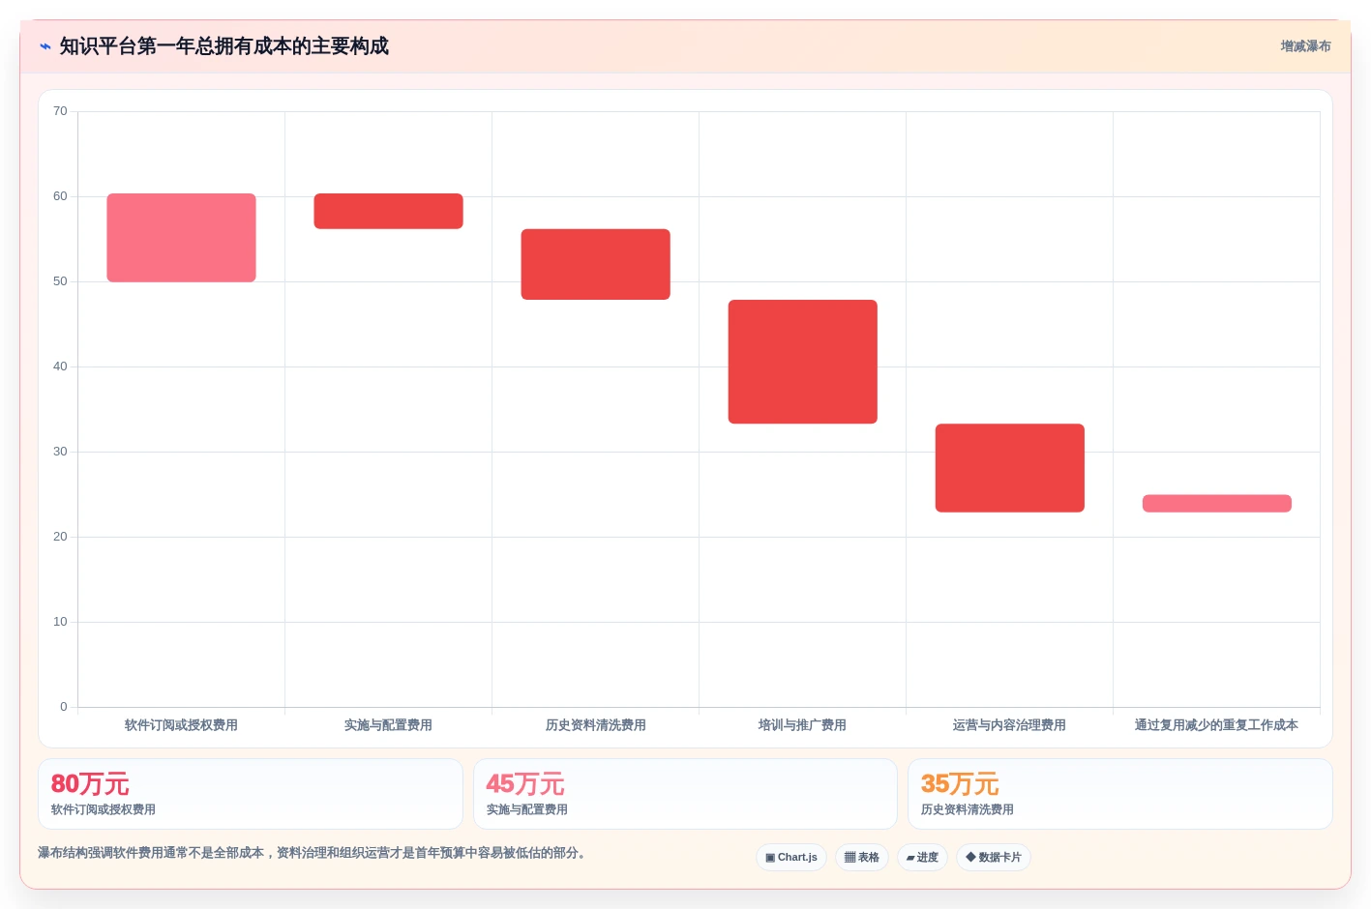Click y-axis tick value 10
Screen dimensions: 1371x909
60,622
